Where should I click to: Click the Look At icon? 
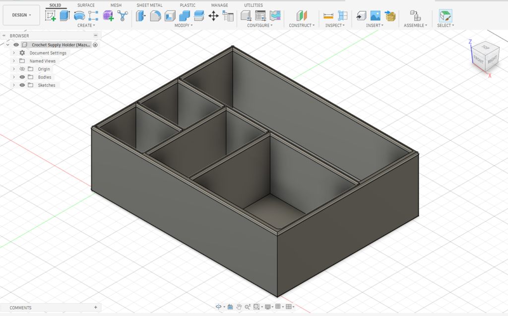pos(230,307)
